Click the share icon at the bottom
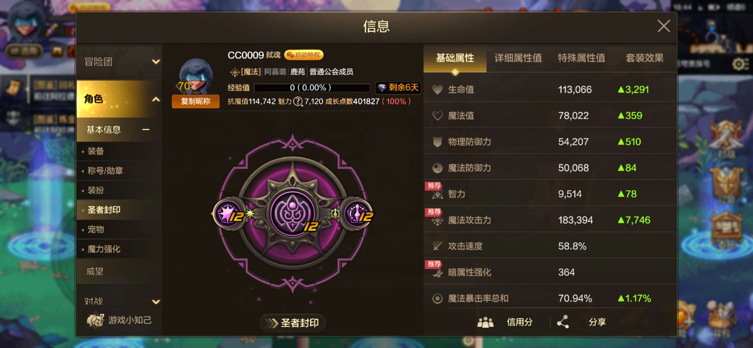753x348 pixels. pyautogui.click(x=563, y=322)
